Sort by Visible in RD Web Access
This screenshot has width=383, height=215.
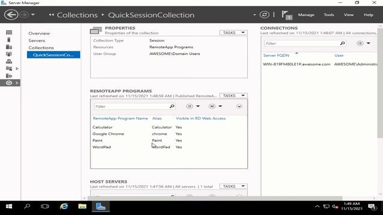[x=200, y=118]
